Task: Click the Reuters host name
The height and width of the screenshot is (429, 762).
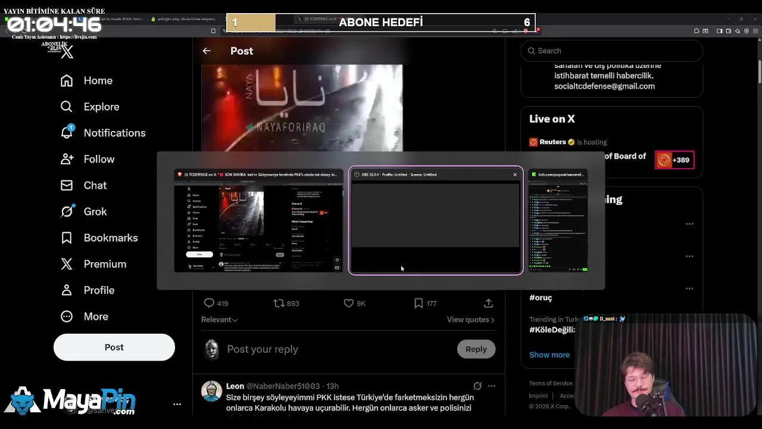Action: (552, 142)
